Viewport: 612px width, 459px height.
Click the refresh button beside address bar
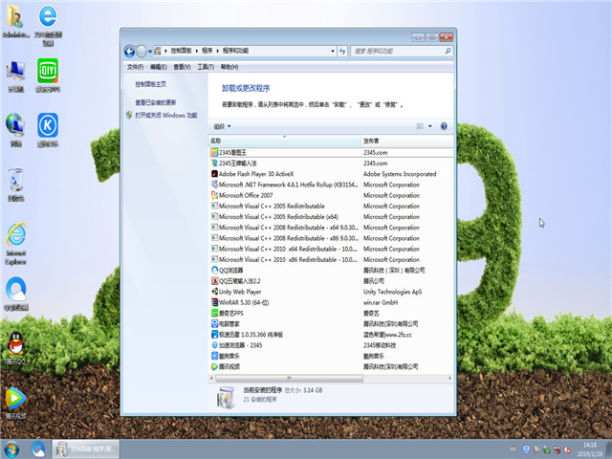tap(342, 51)
